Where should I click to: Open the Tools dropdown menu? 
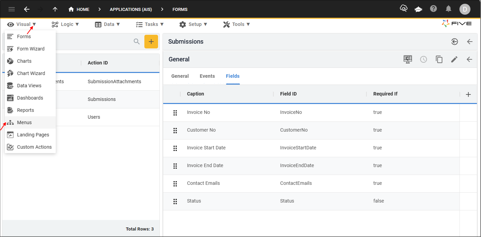click(x=236, y=24)
